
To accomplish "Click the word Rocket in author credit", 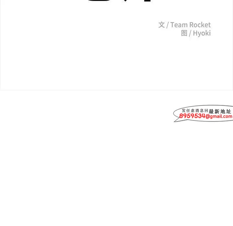I will pos(200,25).
